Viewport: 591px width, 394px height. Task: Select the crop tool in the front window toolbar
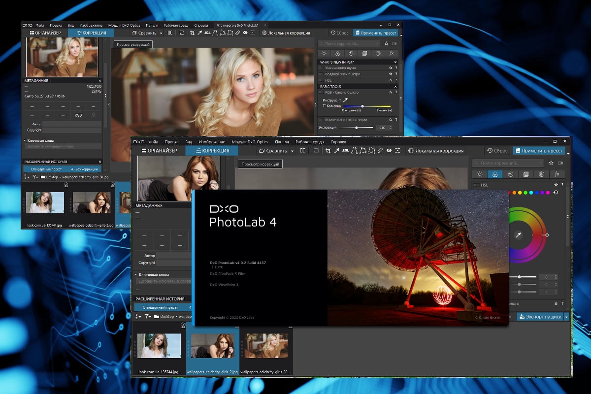click(x=328, y=151)
